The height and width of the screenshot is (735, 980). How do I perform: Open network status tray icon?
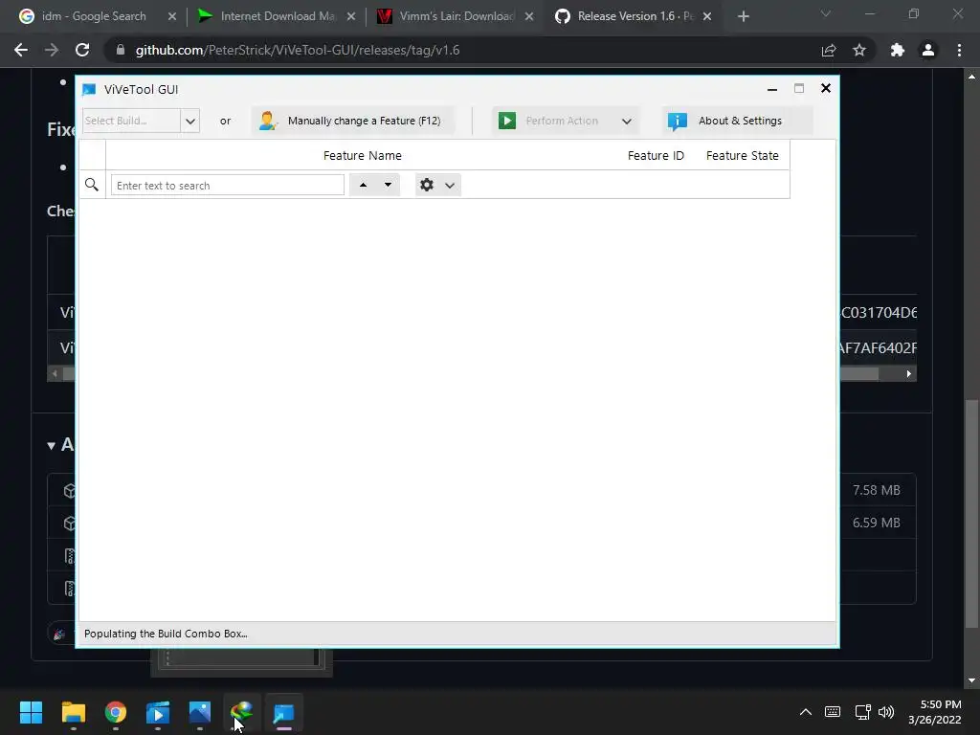coord(862,712)
